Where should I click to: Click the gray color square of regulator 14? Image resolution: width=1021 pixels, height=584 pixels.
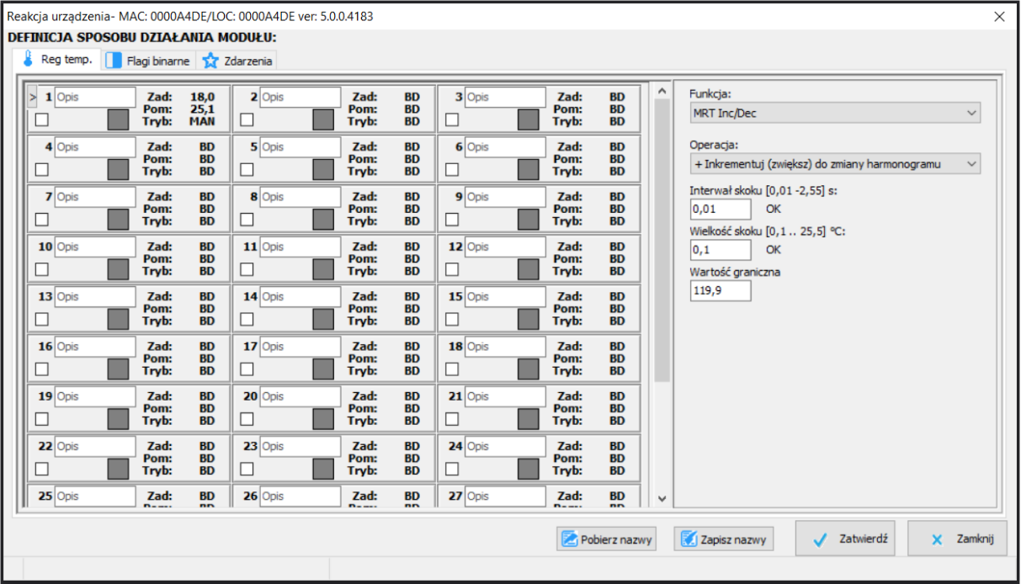(323, 319)
